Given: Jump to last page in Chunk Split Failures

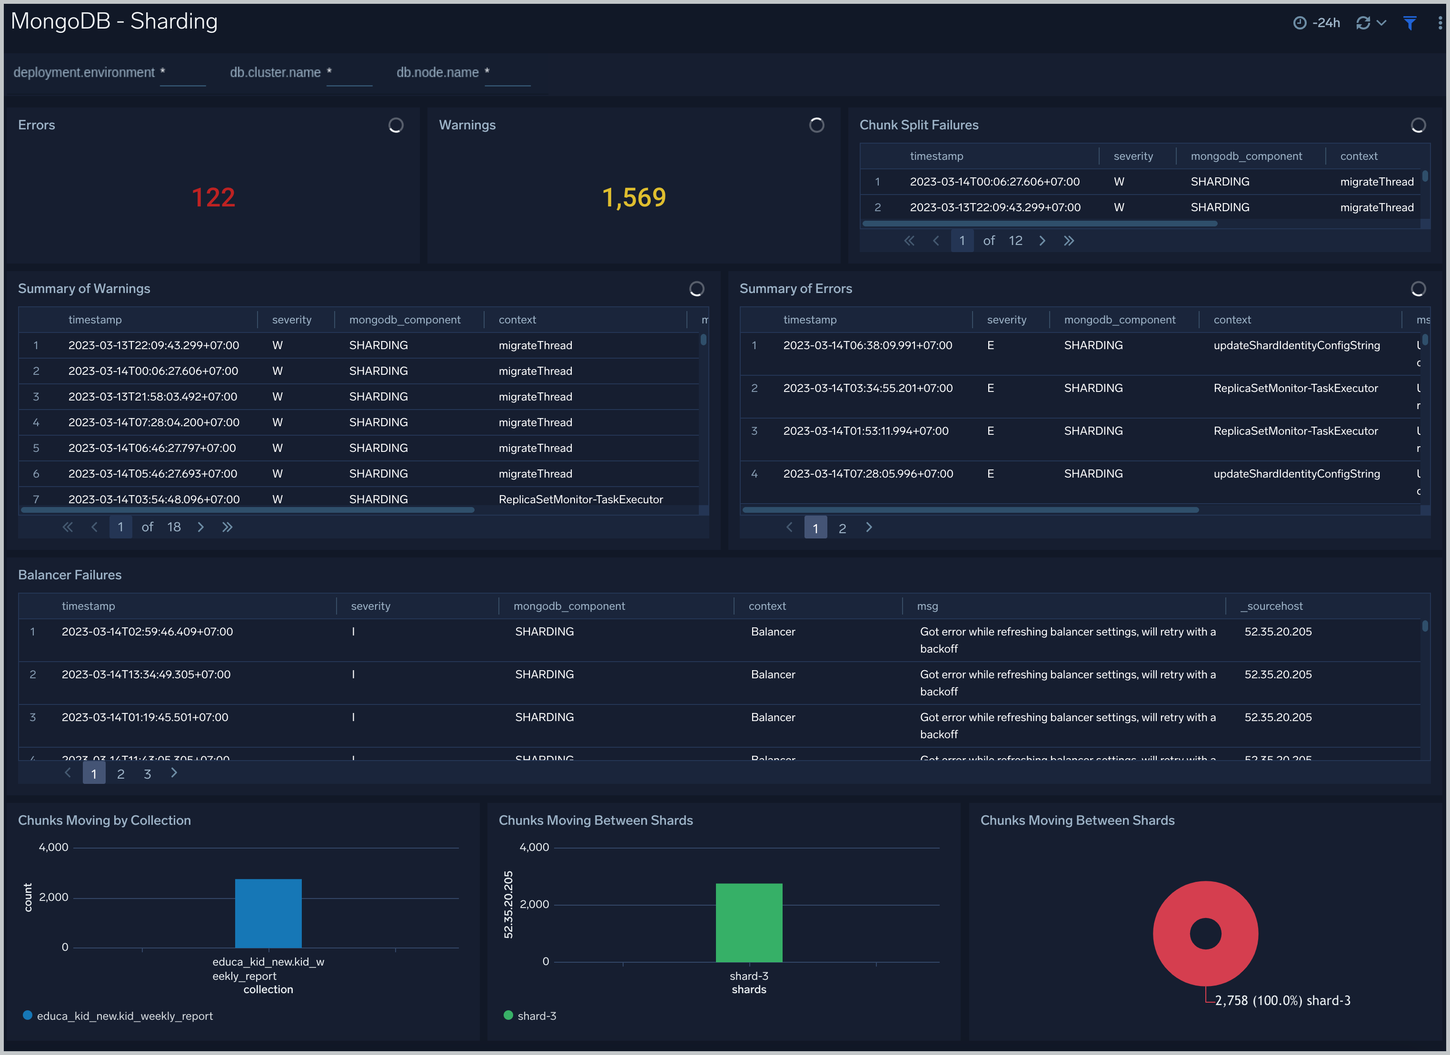Looking at the screenshot, I should pyautogui.click(x=1069, y=241).
